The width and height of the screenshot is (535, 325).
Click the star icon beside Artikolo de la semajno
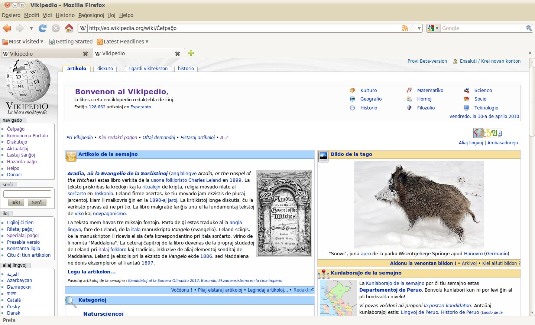coord(71,156)
